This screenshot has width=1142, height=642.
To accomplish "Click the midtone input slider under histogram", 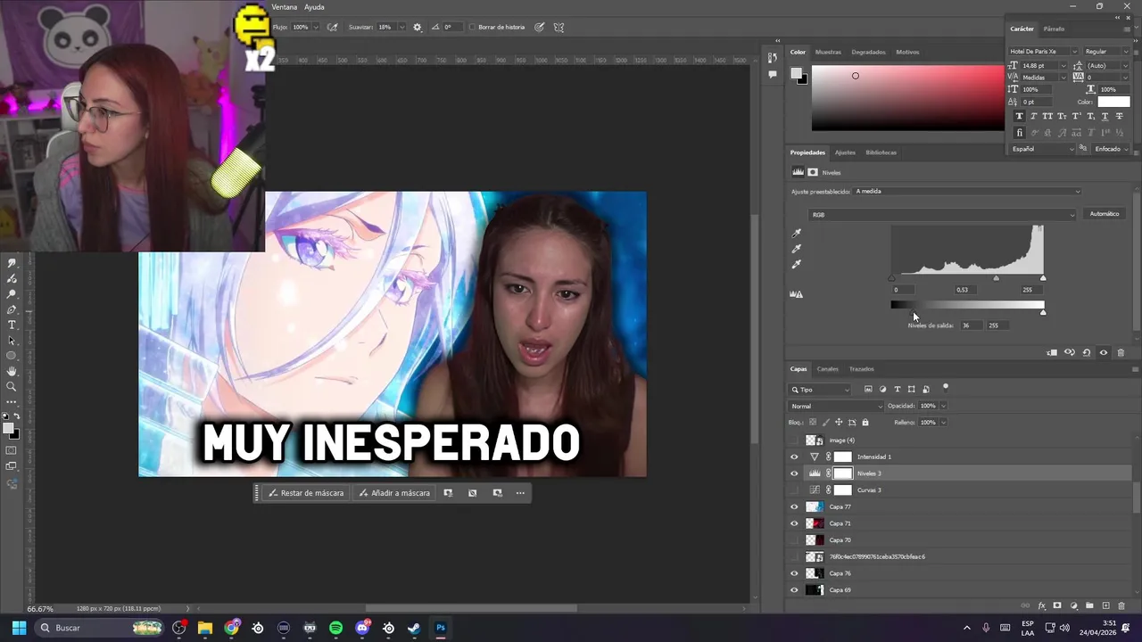I will pos(996,278).
